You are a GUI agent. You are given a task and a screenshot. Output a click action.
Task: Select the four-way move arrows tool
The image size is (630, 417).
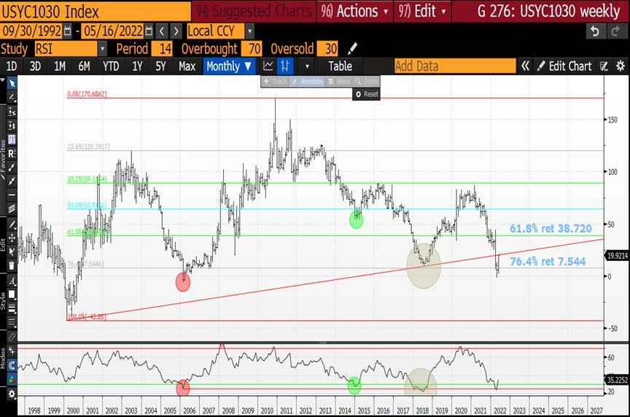coord(12,238)
